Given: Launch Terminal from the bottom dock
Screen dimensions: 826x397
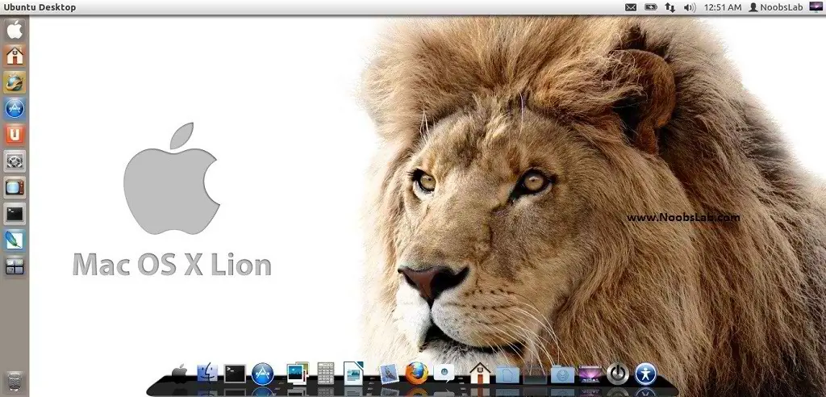Looking at the screenshot, I should coord(235,374).
